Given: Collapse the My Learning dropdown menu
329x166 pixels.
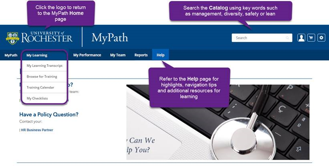Looking at the screenshot, I should (x=37, y=55).
